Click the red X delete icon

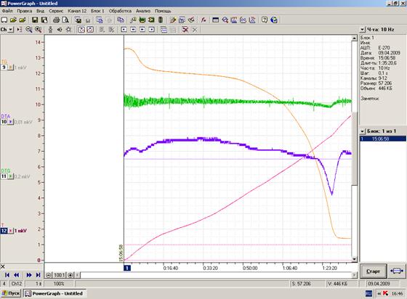pyautogui.click(x=185, y=30)
